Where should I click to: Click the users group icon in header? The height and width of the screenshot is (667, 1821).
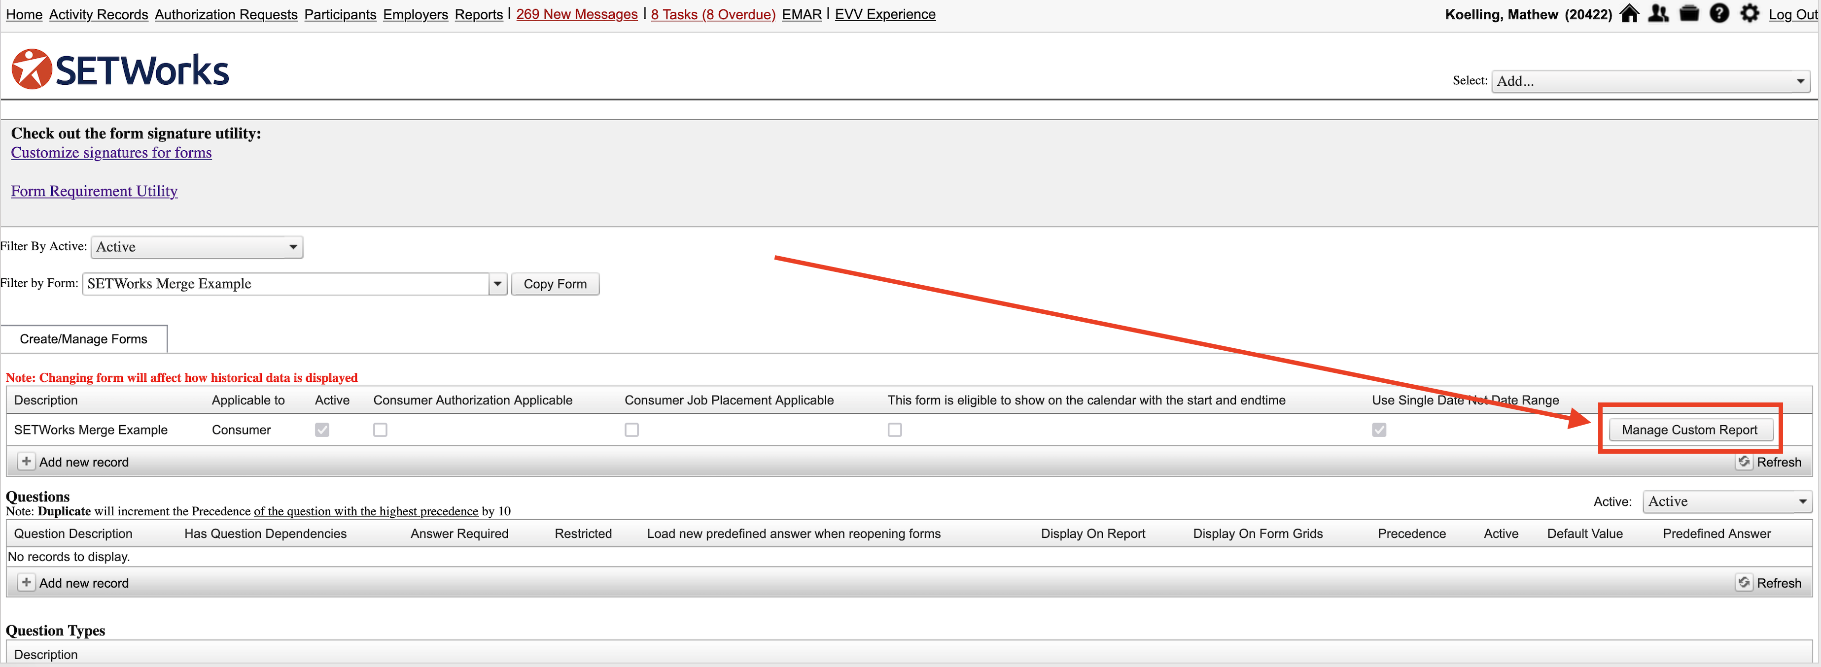click(x=1658, y=13)
